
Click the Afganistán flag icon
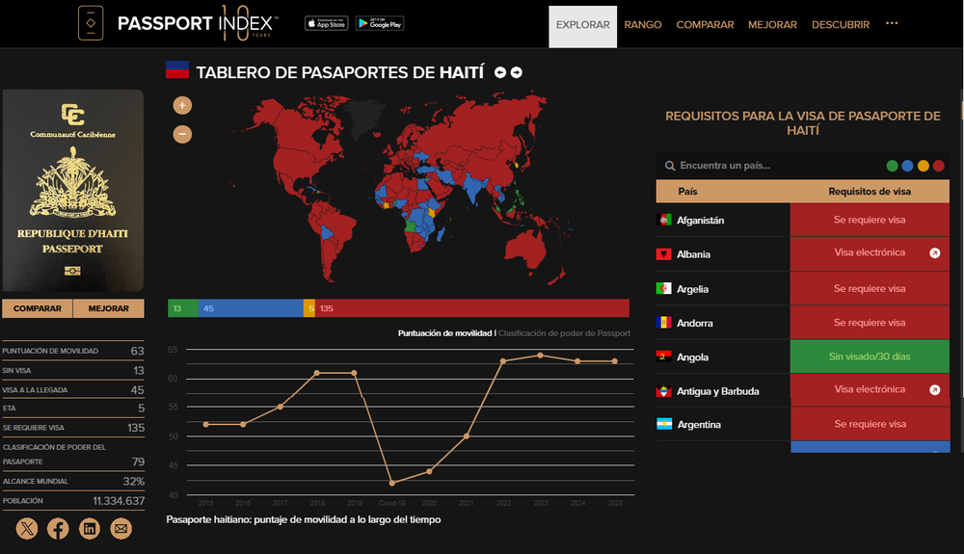click(x=664, y=220)
